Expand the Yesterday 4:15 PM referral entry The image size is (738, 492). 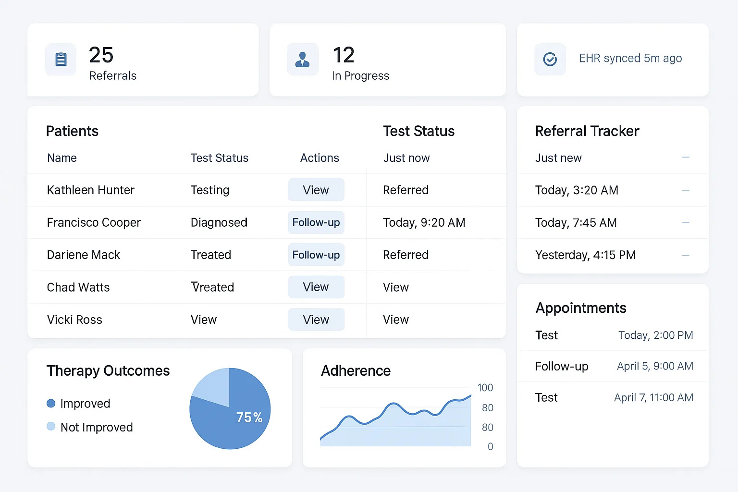click(686, 255)
